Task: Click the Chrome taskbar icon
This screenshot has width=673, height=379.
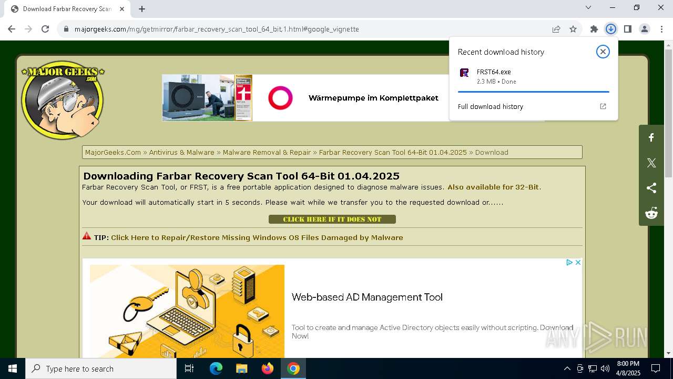Action: click(x=293, y=368)
